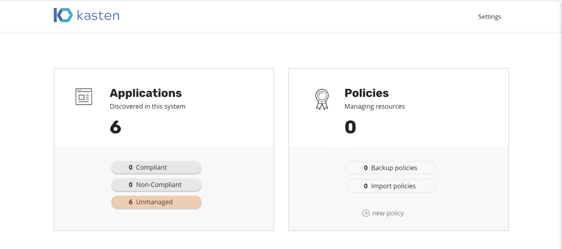
Task: Click the new policy link text
Action: click(x=388, y=213)
